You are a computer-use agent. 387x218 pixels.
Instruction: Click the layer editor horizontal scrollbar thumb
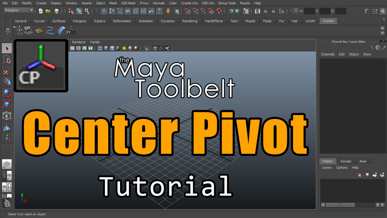coord(340,205)
